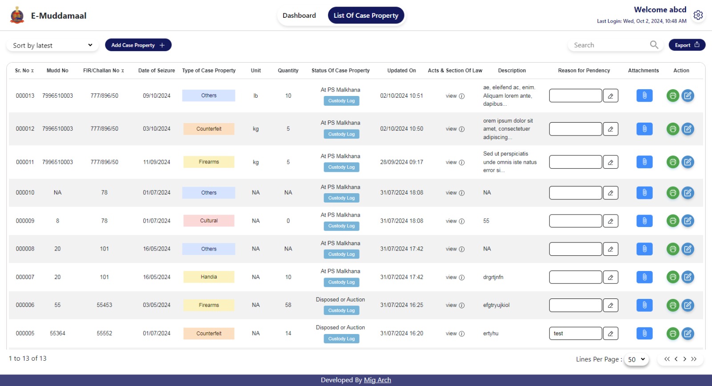Screen dimensions: 712x386
Task: Select the Others tag in row 000008
Action: (209, 249)
